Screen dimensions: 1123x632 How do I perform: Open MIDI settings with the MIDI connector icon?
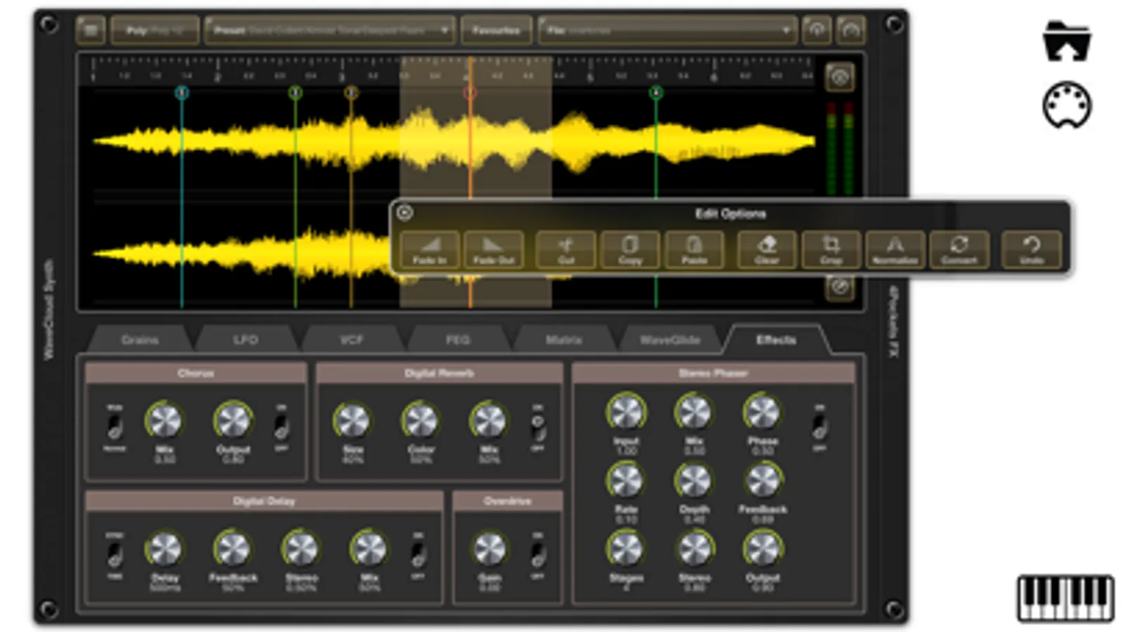(x=1067, y=106)
